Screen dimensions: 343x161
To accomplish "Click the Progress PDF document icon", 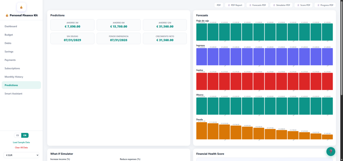I will click(x=318, y=5).
